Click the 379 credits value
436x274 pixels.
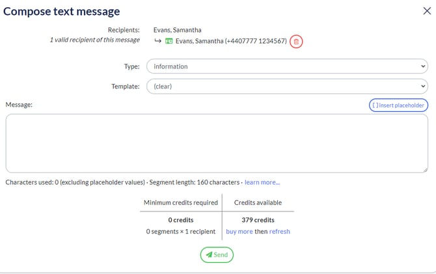tap(258, 220)
